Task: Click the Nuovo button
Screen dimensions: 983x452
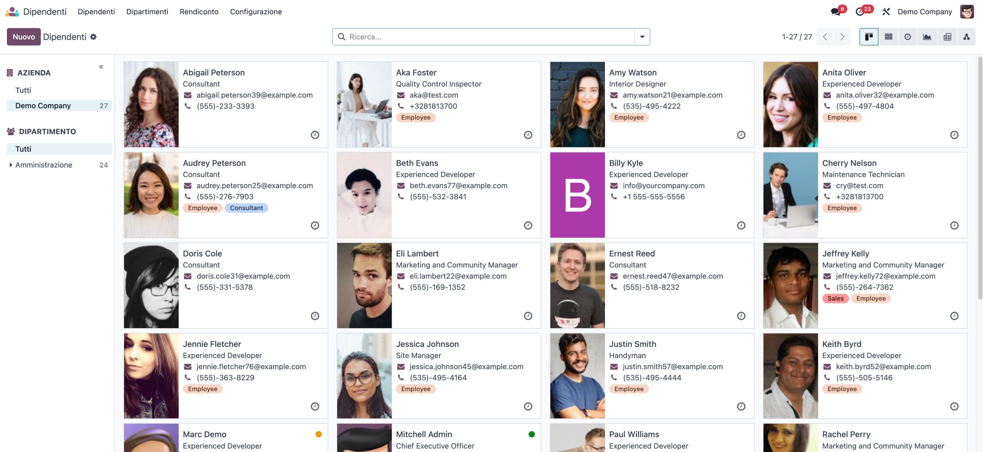Action: tap(23, 37)
